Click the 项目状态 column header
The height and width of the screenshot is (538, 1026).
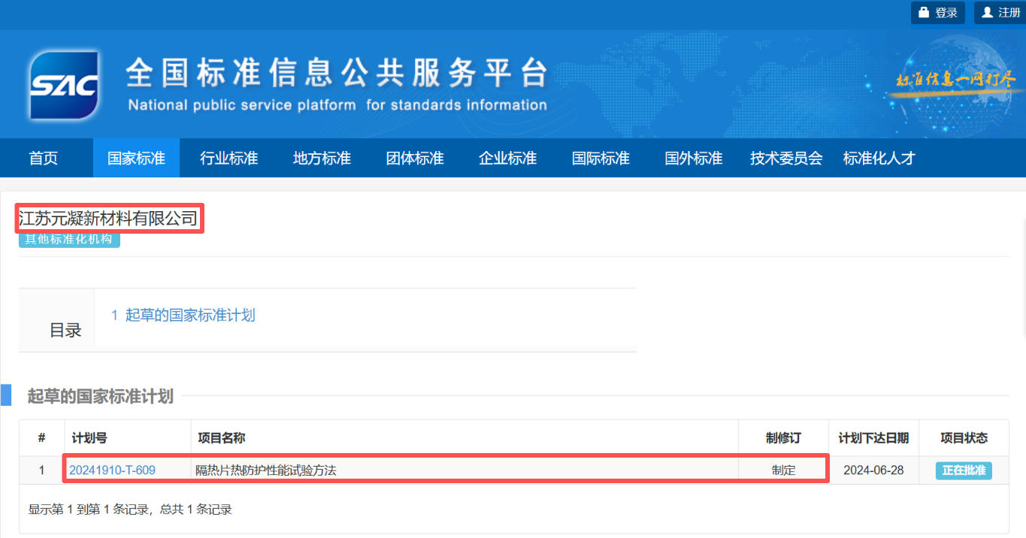tap(964, 438)
